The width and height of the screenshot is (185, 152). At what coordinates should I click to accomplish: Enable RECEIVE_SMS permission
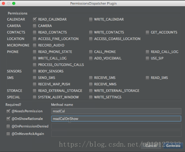[91, 78]
